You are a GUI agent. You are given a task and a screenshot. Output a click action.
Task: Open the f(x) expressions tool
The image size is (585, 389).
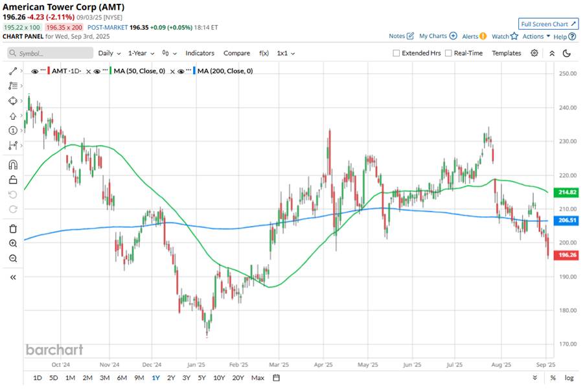click(264, 53)
